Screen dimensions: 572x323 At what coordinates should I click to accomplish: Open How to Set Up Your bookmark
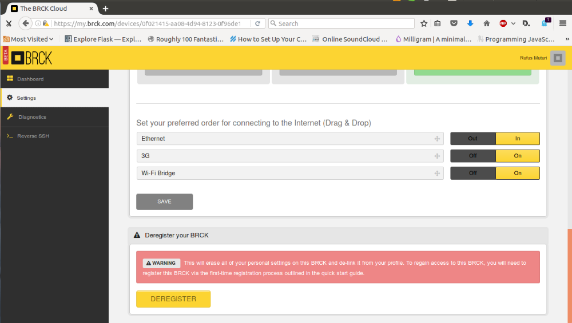click(x=268, y=39)
